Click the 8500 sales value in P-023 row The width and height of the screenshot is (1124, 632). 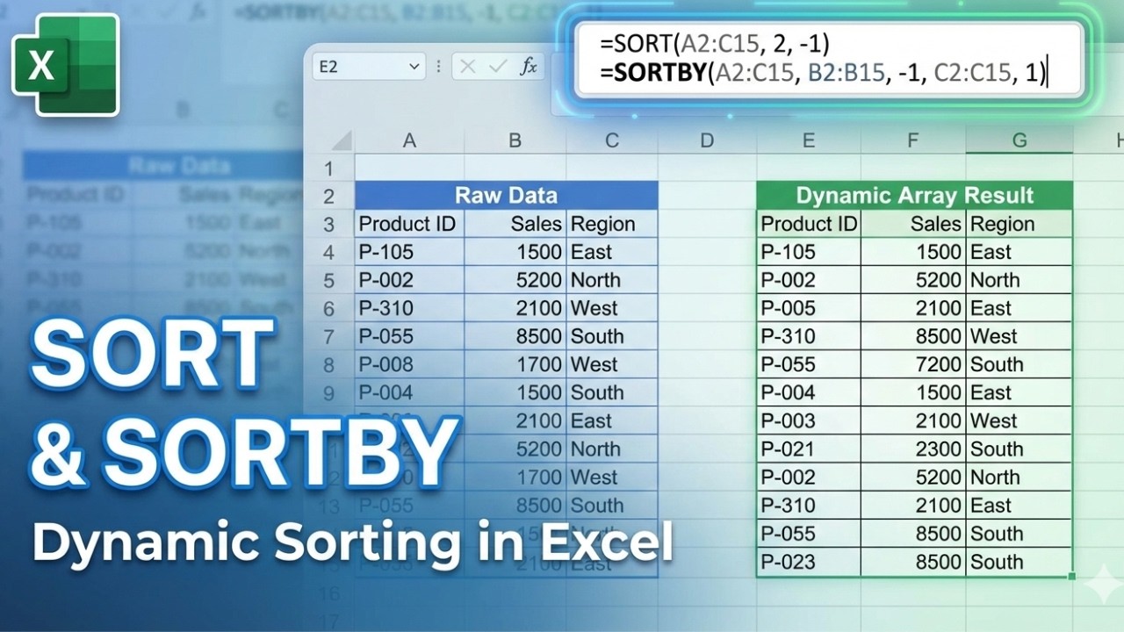(x=913, y=562)
